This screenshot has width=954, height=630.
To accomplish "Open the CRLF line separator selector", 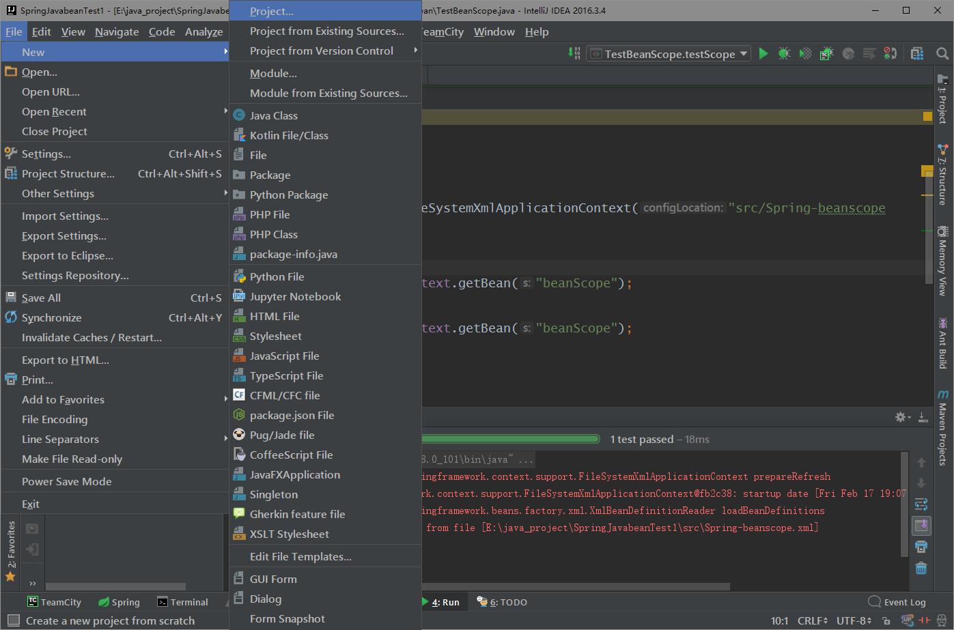I will 813,620.
